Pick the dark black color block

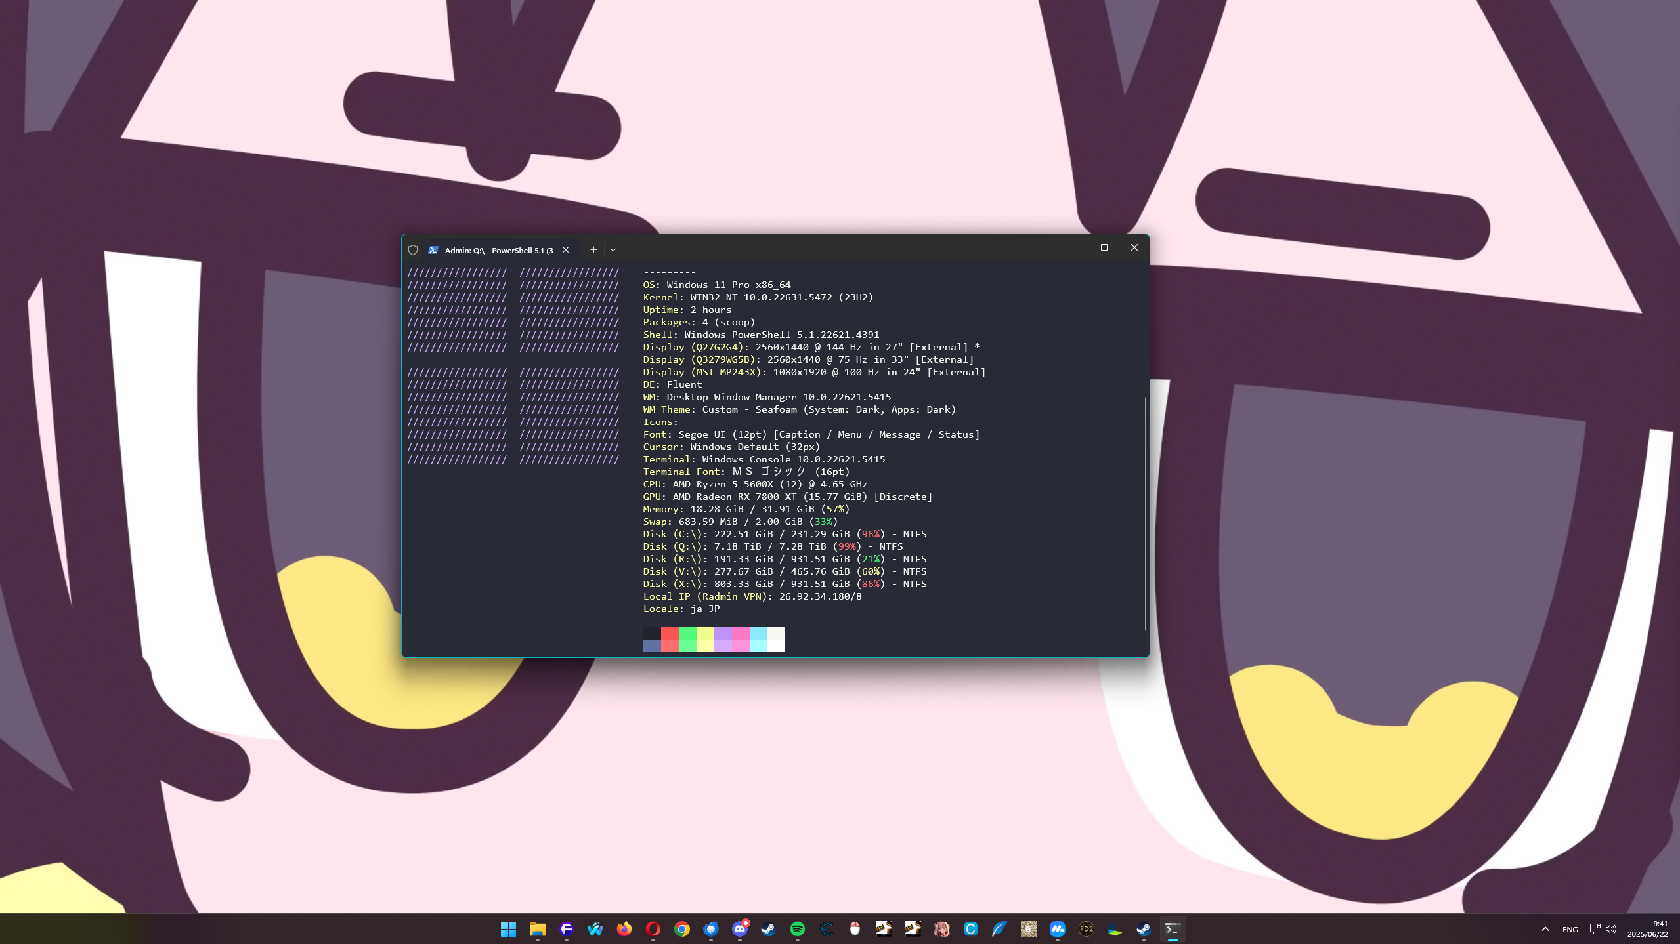coord(652,633)
